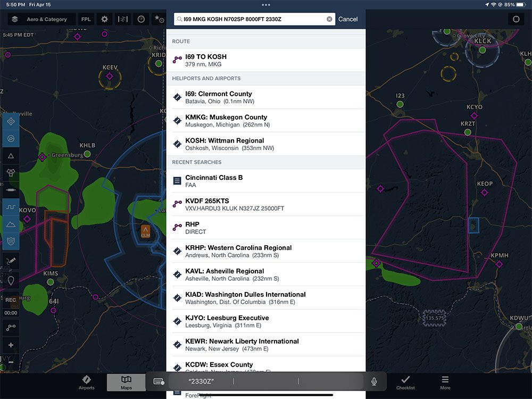Tap the route connector icon in left sidebar

[x=11, y=327]
